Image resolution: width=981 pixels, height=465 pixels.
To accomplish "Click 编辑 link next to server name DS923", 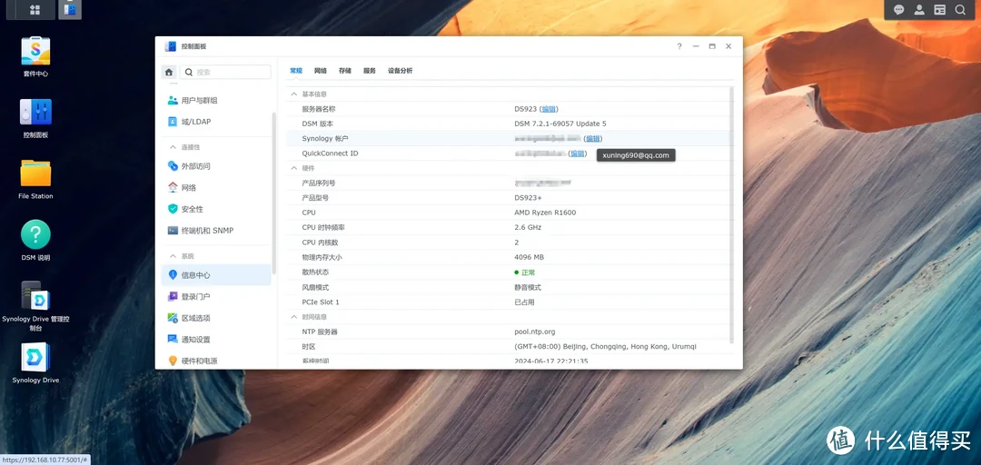I will click(549, 109).
